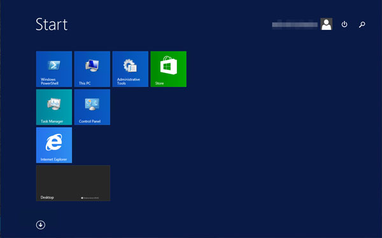Open the green Store tile
The width and height of the screenshot is (382, 238).
[x=169, y=69]
